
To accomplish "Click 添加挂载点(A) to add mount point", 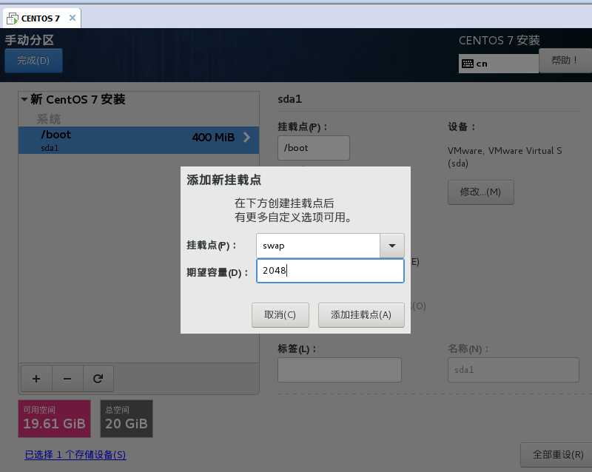I will [x=361, y=315].
